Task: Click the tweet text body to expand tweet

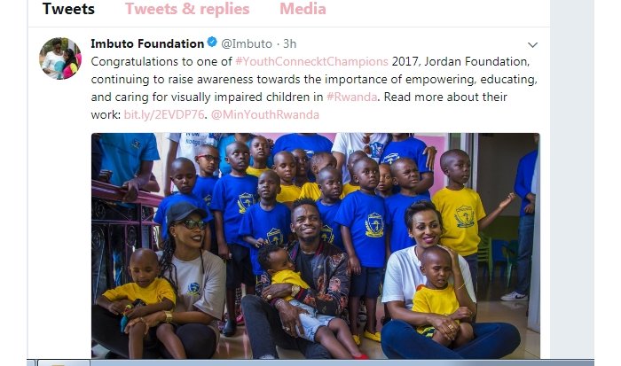Action: pyautogui.click(x=314, y=88)
